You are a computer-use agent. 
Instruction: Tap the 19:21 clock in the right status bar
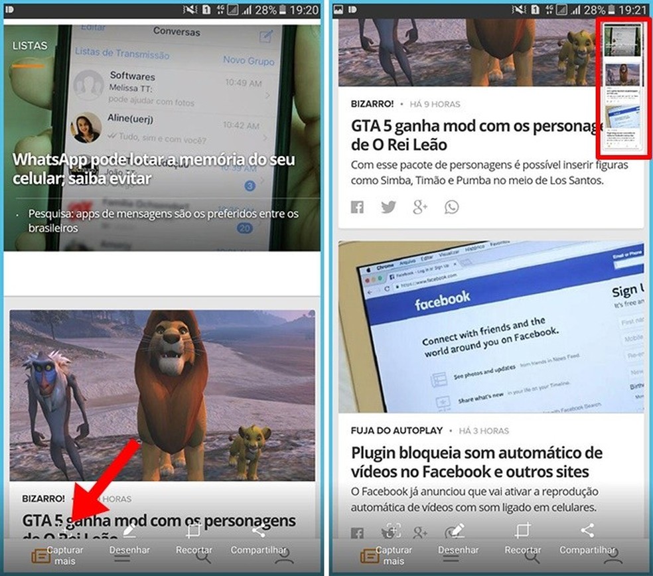tap(632, 9)
